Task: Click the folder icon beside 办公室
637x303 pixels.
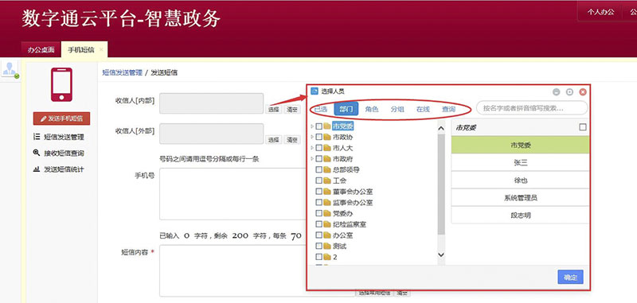Action: click(327, 235)
